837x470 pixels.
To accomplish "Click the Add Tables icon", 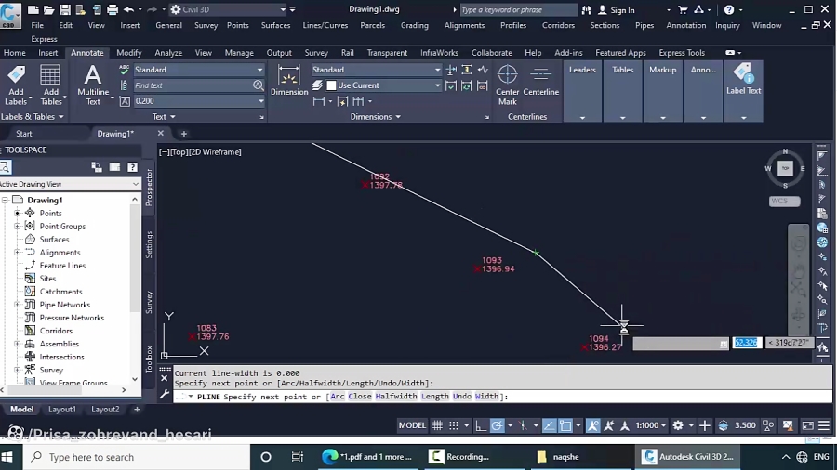I will click(51, 85).
